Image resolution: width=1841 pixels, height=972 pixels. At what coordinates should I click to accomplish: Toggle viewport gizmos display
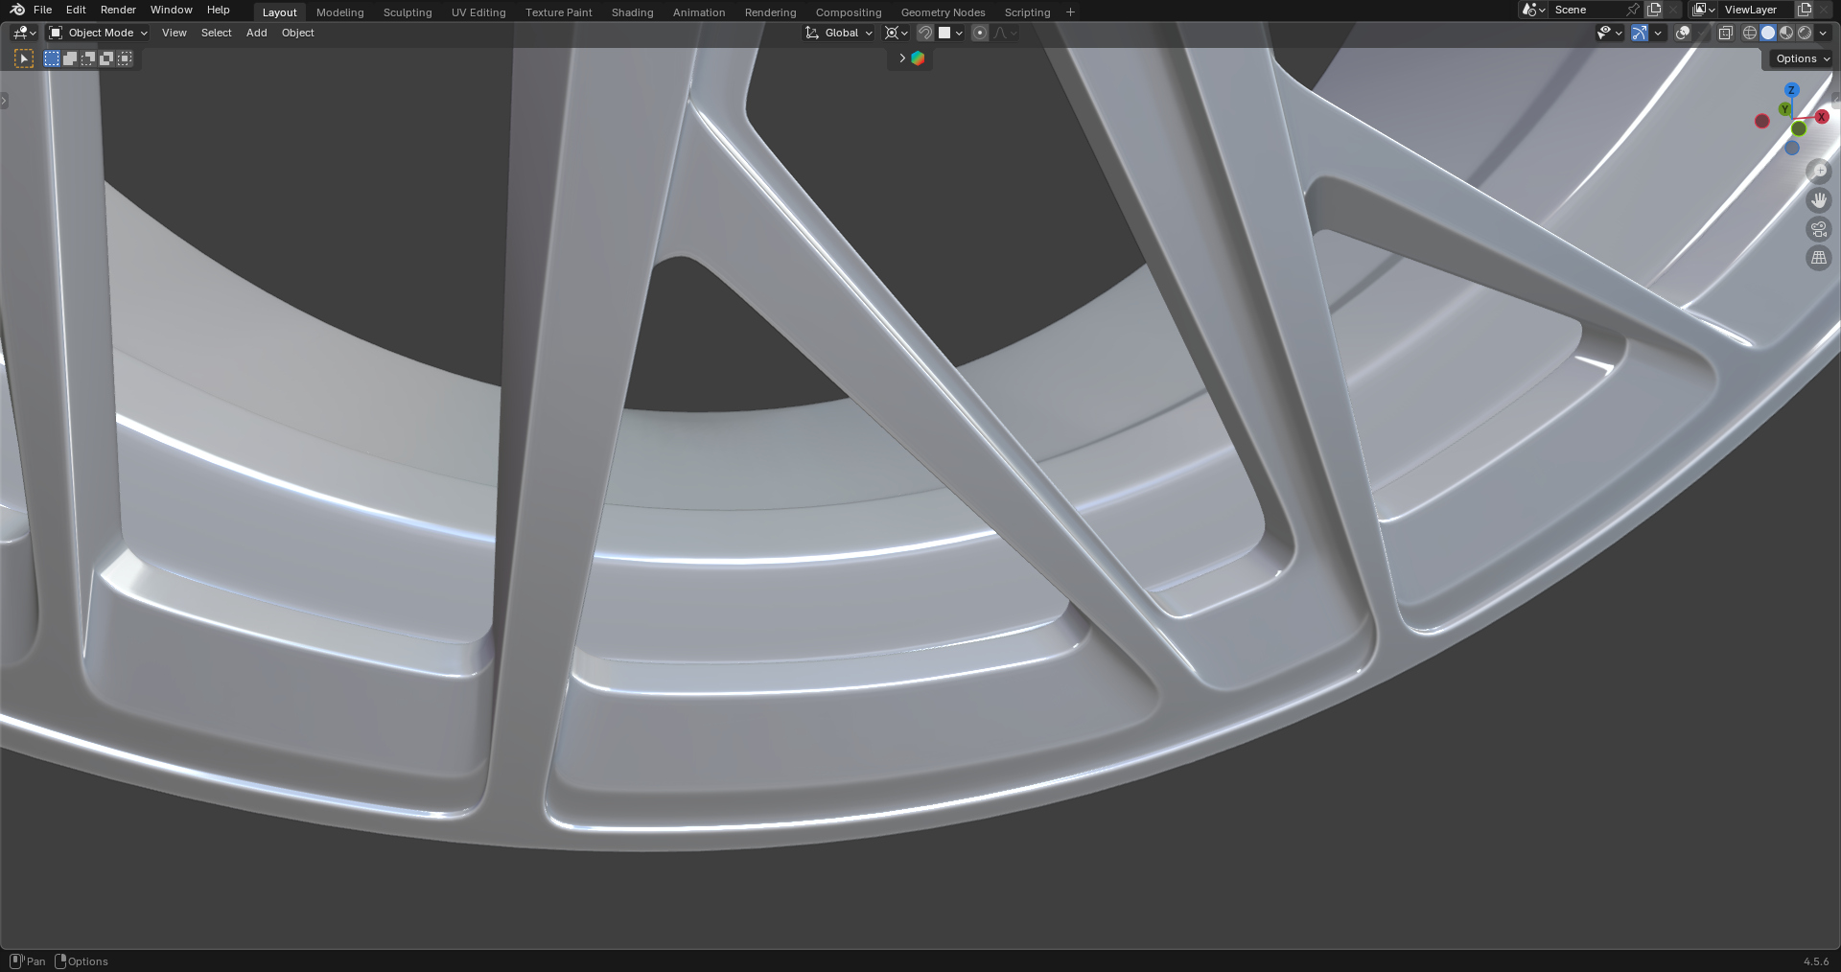coord(1640,33)
